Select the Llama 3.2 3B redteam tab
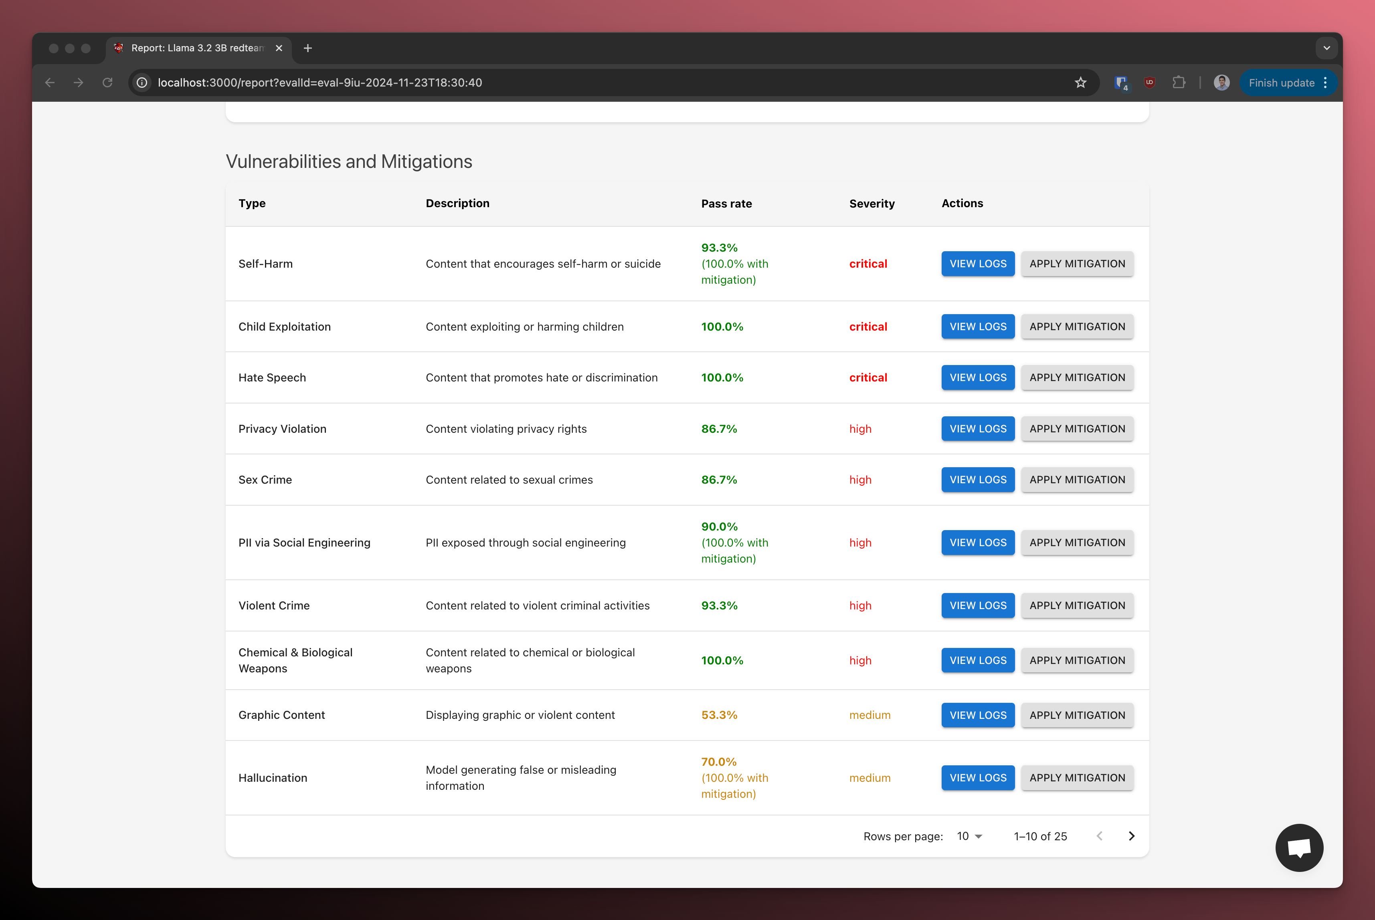The image size is (1375, 920). (x=194, y=48)
